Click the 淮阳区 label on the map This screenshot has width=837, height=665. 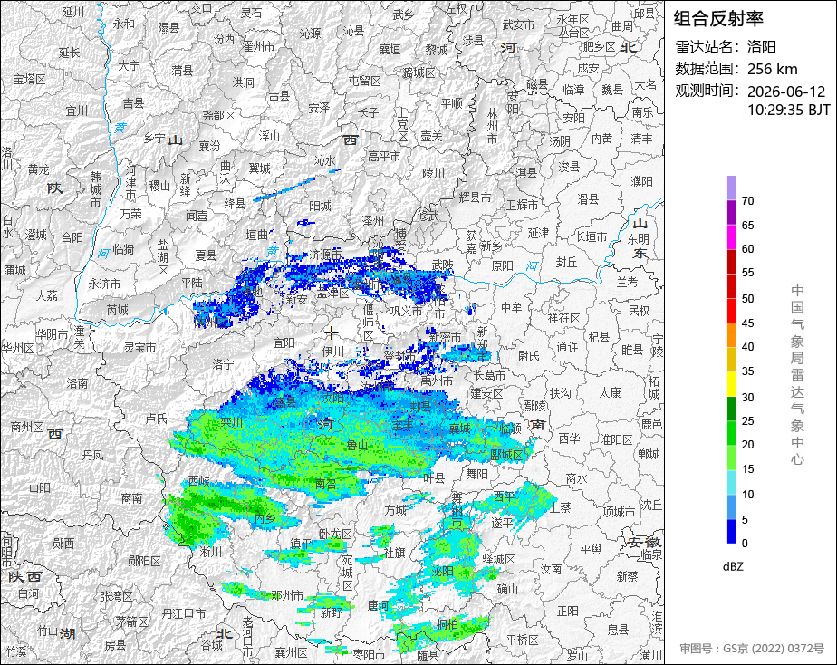click(x=617, y=439)
